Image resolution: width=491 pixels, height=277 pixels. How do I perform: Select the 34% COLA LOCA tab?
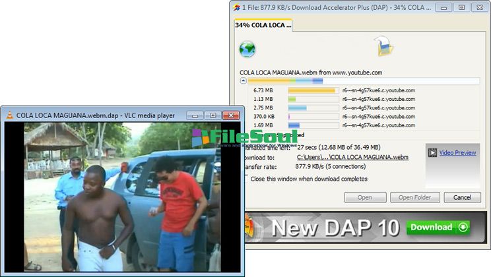tap(263, 25)
